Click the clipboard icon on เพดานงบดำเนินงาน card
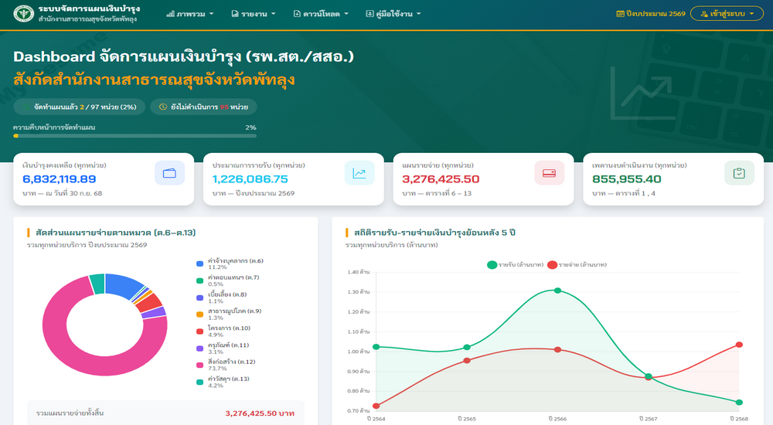 tap(739, 173)
